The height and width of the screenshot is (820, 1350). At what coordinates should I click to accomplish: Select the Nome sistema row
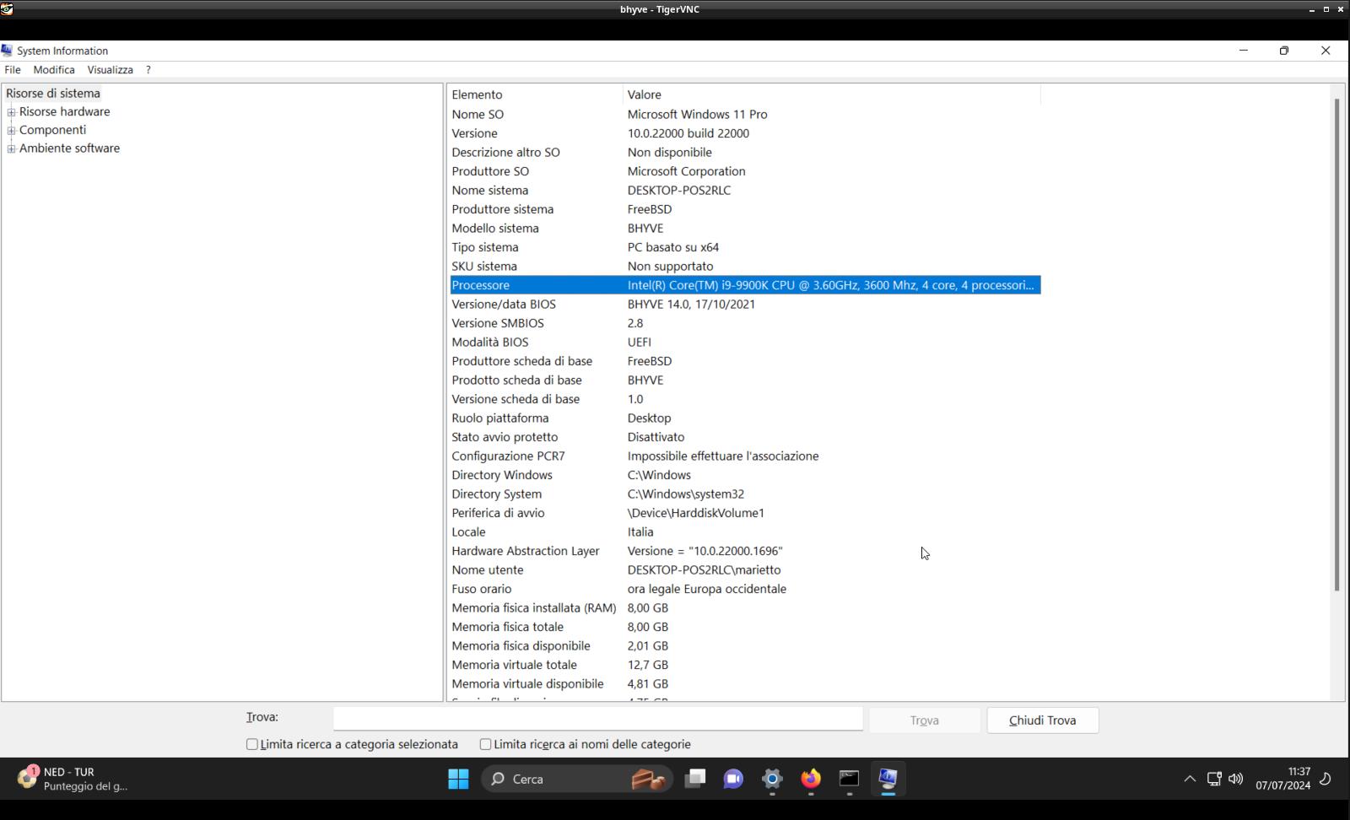745,191
